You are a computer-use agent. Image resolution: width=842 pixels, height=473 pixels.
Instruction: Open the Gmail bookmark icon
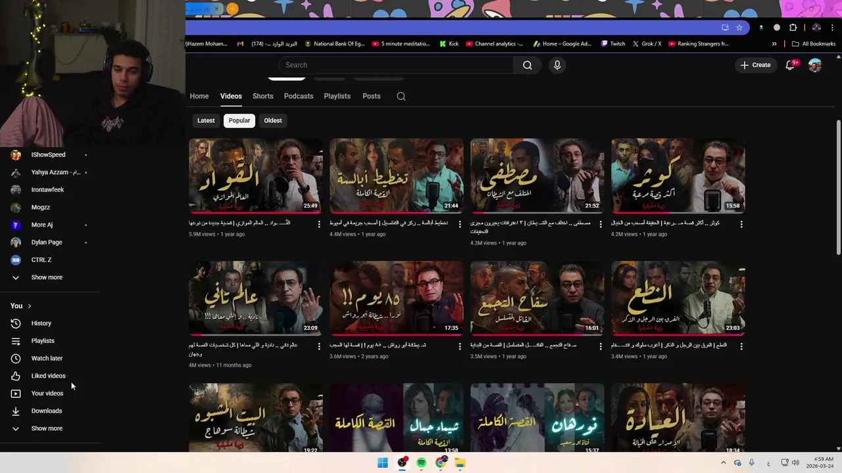tap(240, 44)
